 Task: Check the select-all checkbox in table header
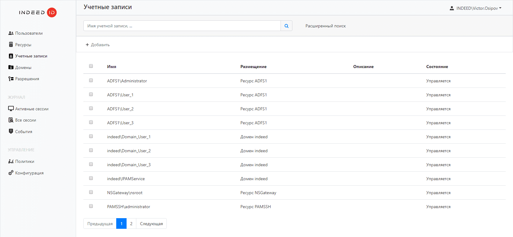(91, 66)
